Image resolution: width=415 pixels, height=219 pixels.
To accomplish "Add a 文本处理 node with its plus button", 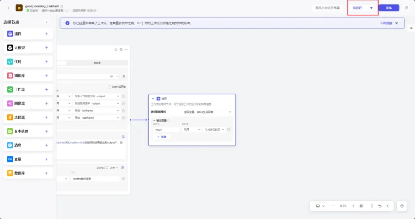I will tap(47, 131).
